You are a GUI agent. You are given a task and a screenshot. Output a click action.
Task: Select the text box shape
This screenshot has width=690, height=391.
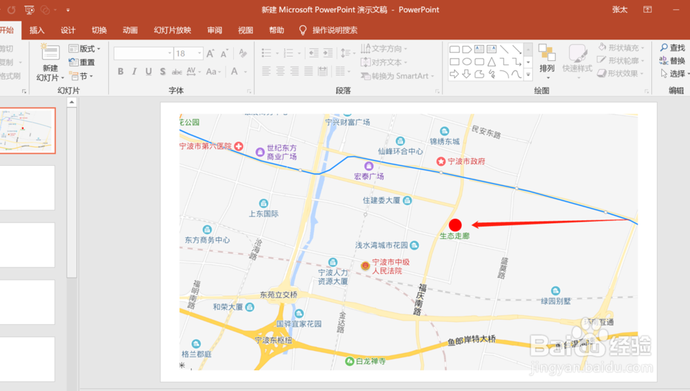coord(480,49)
